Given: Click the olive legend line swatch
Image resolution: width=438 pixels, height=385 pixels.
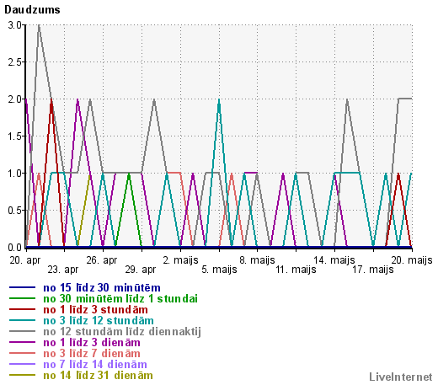Looking at the screenshot, I should pos(22,375).
